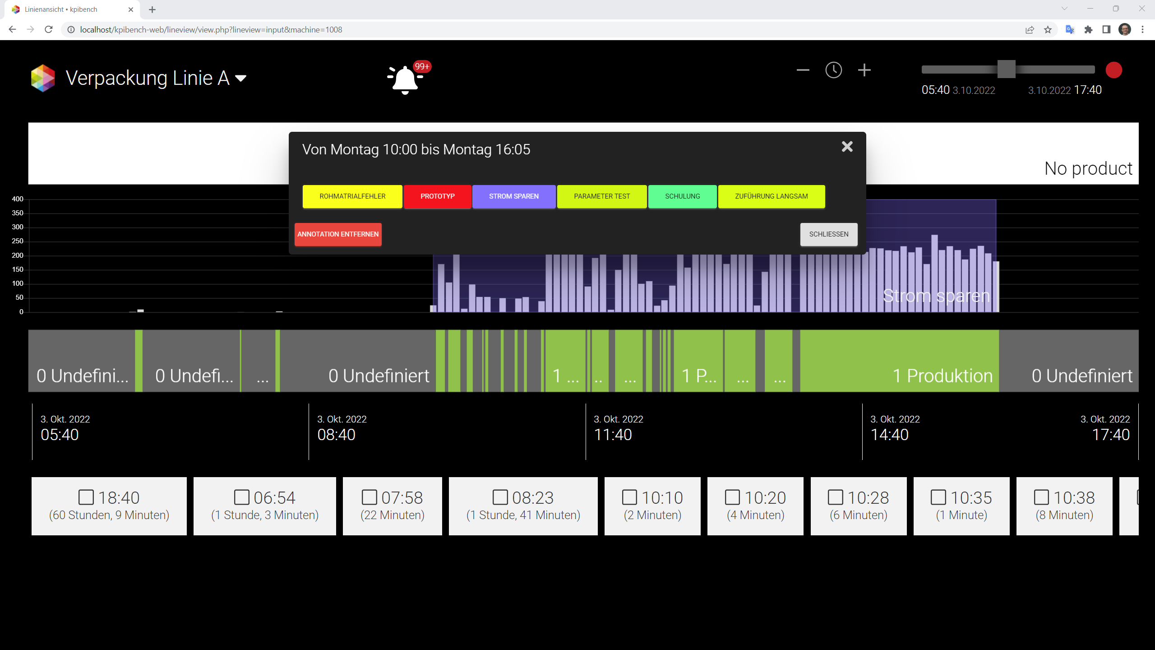The height and width of the screenshot is (650, 1155).
Task: Click Annotation entfernen button
Action: tap(338, 234)
